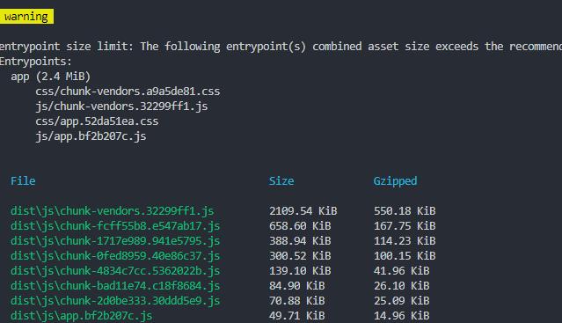This screenshot has width=562, height=323.
Task: Click the Gzipped column header
Action: point(395,181)
